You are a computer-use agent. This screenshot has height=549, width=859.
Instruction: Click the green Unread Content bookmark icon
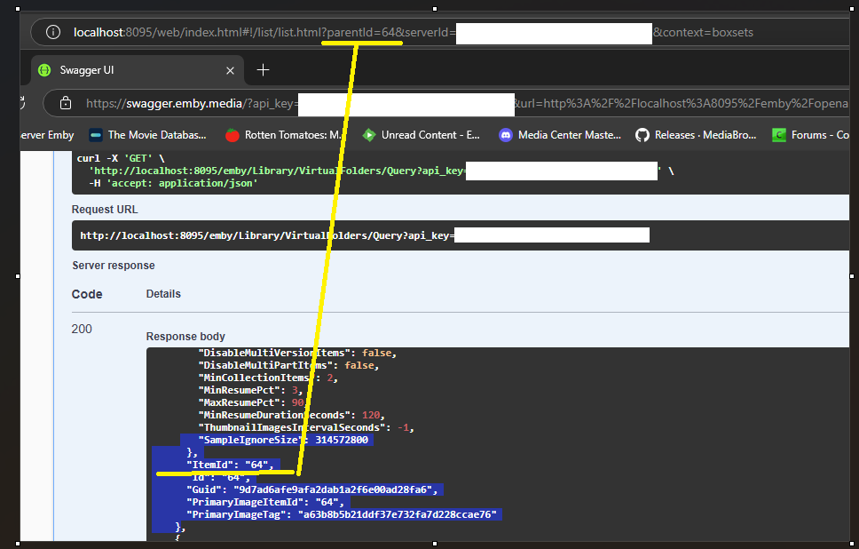[x=369, y=135]
